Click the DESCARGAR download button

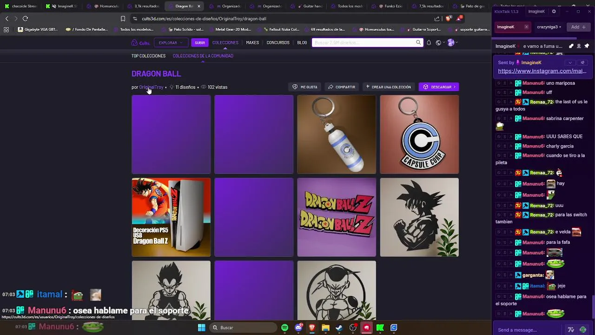click(439, 87)
